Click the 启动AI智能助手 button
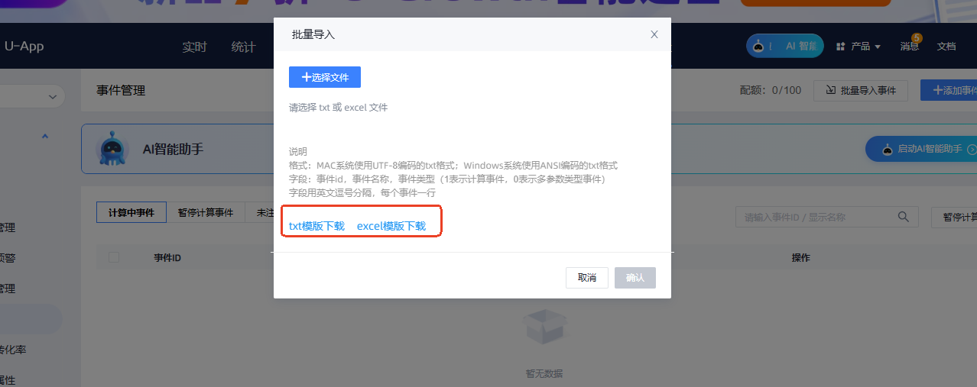The image size is (977, 387). point(922,149)
